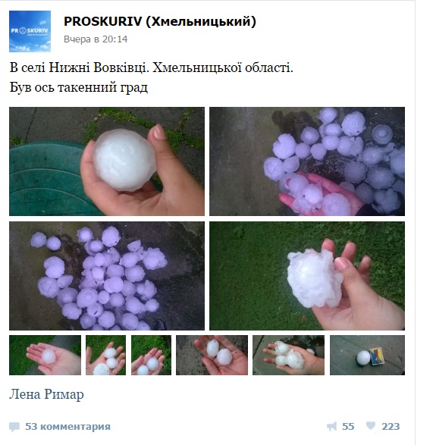The height and width of the screenshot is (445, 433).
Task: Open third small thumbnail with two hailstones on grass
Action: click(151, 355)
